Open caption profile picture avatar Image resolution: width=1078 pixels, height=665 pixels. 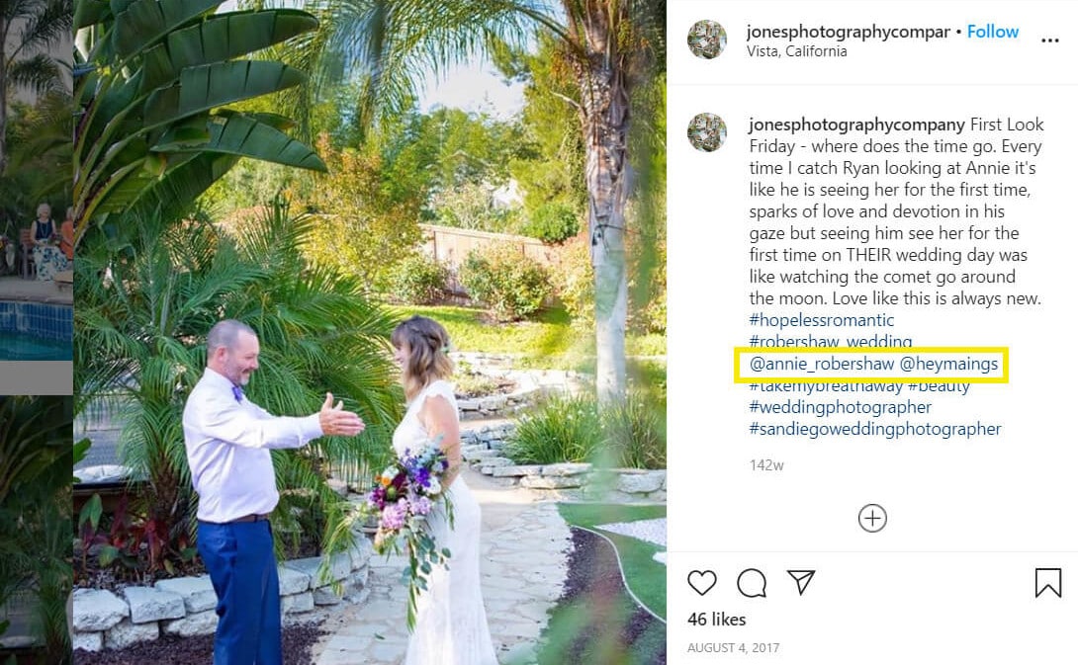pos(707,131)
